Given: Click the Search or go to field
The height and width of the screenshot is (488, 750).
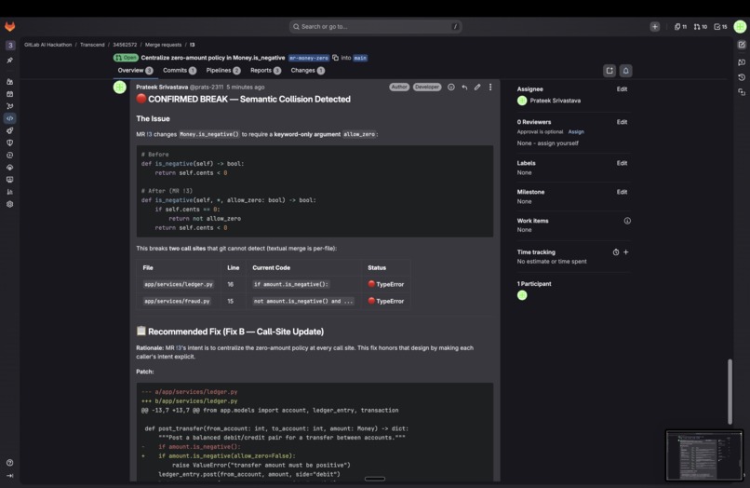Looking at the screenshot, I should [x=376, y=27].
